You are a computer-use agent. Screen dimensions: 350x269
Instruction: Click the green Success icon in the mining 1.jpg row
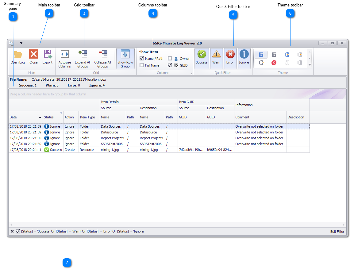(x=46, y=150)
